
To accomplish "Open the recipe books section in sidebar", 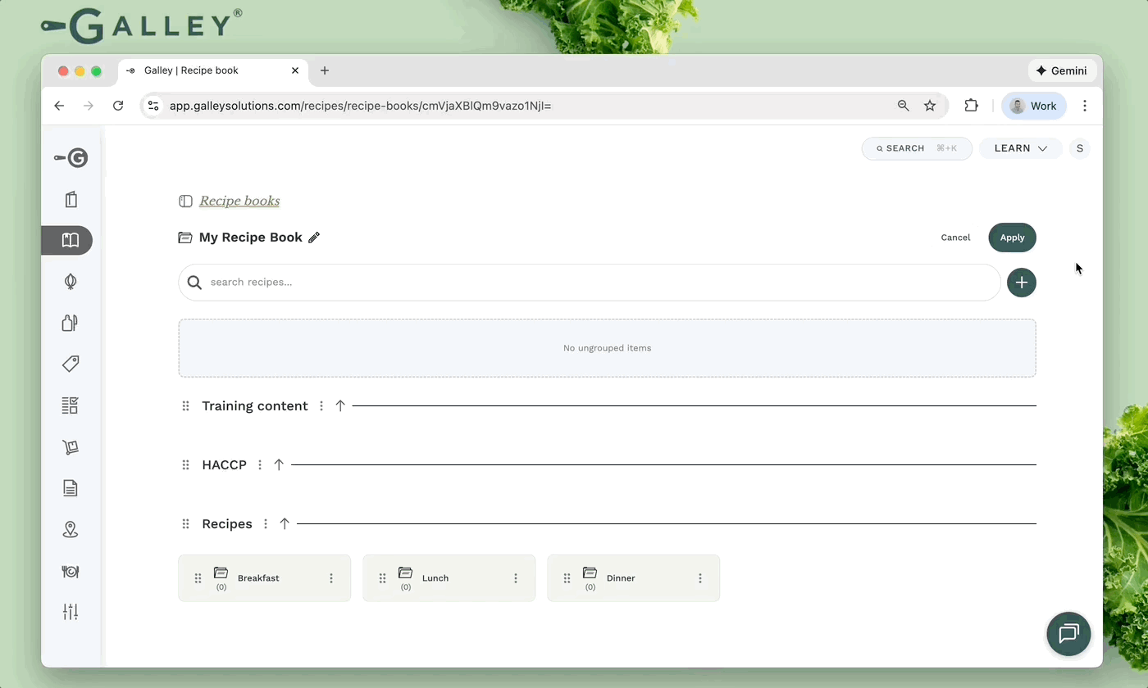I will pyautogui.click(x=71, y=240).
